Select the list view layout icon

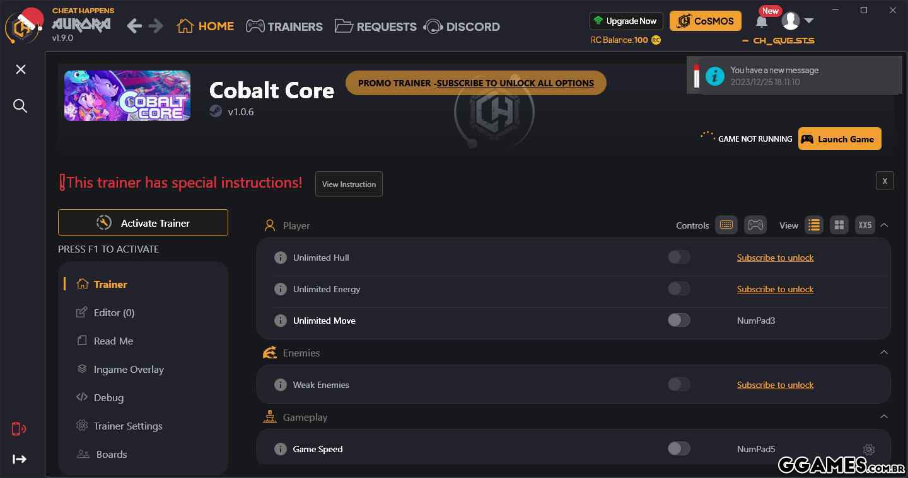pos(813,225)
